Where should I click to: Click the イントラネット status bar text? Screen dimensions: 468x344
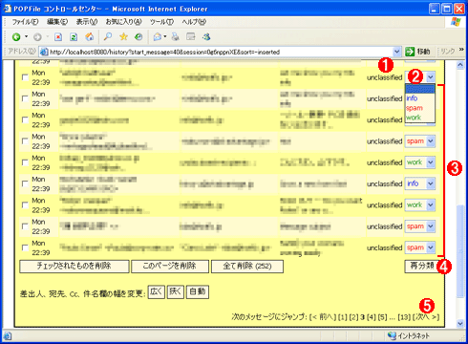pos(414,335)
